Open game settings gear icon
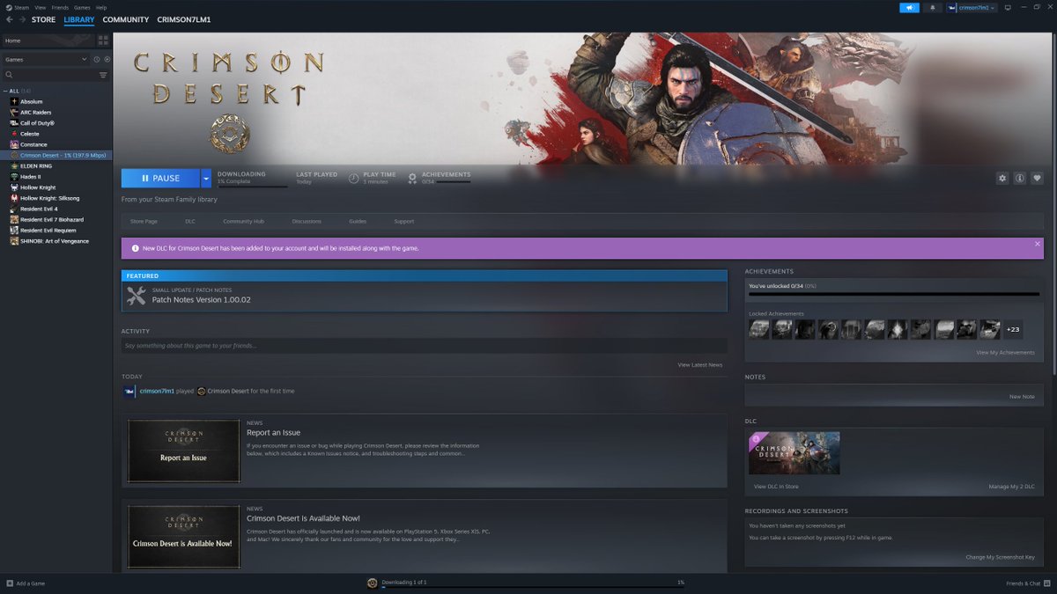 tap(1002, 178)
